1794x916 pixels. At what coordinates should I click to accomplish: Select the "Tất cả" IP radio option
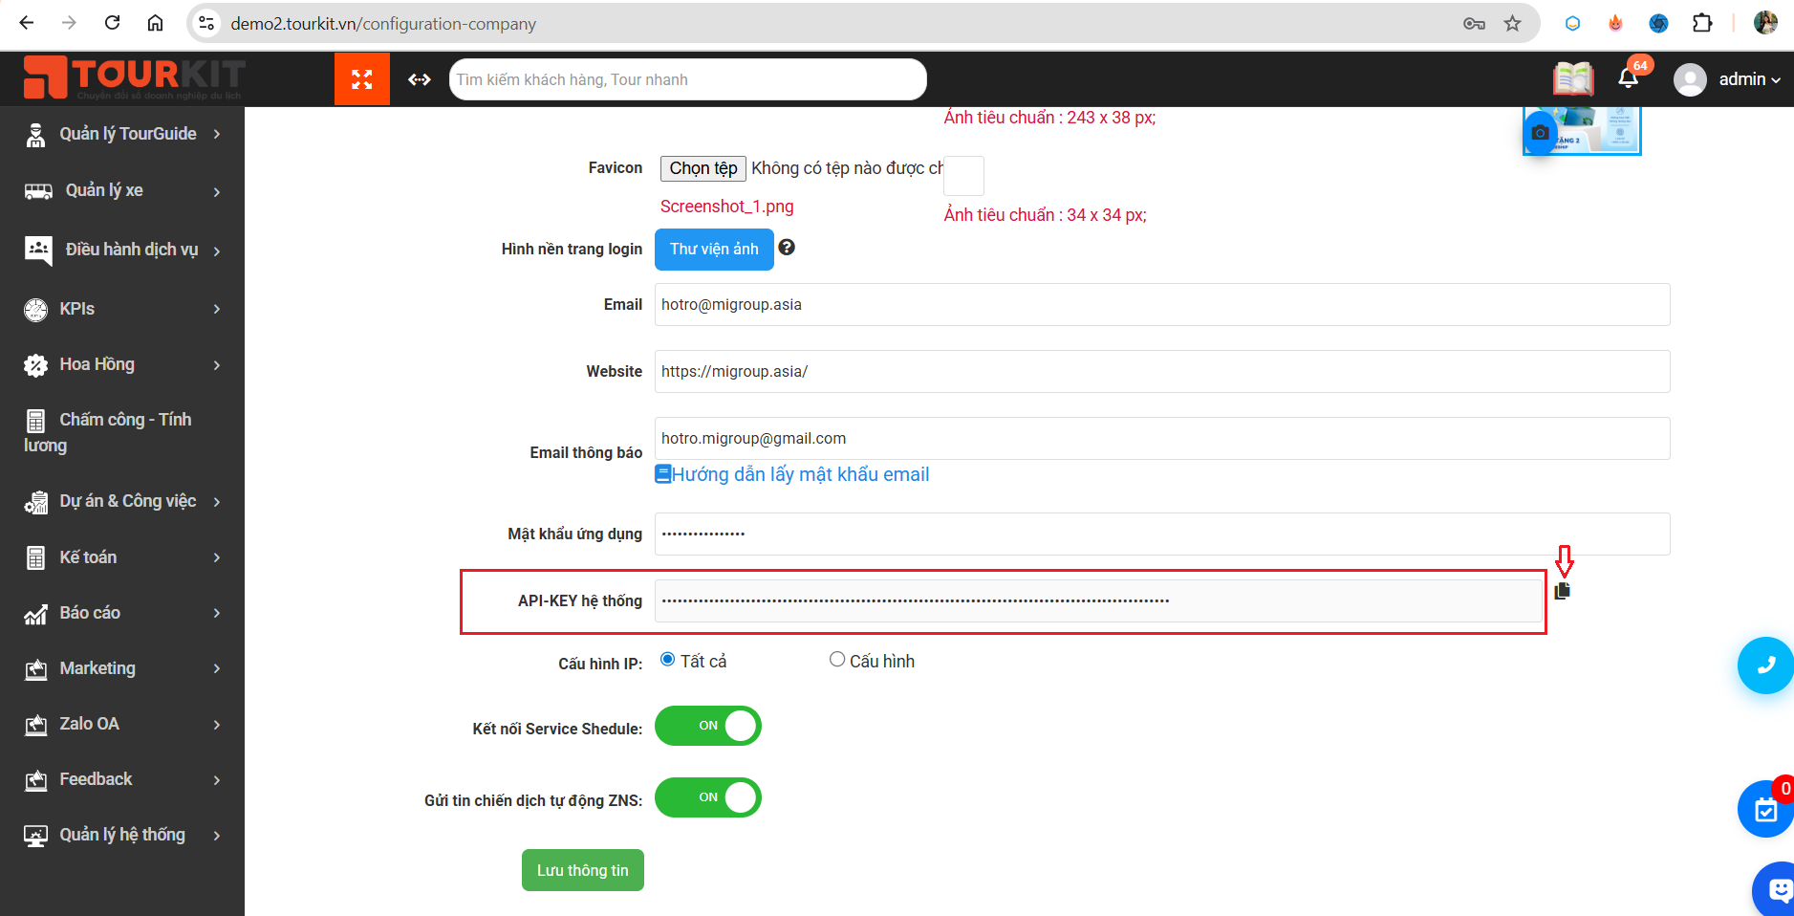click(x=668, y=660)
